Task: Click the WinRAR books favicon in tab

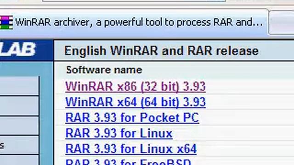Action: [6, 22]
